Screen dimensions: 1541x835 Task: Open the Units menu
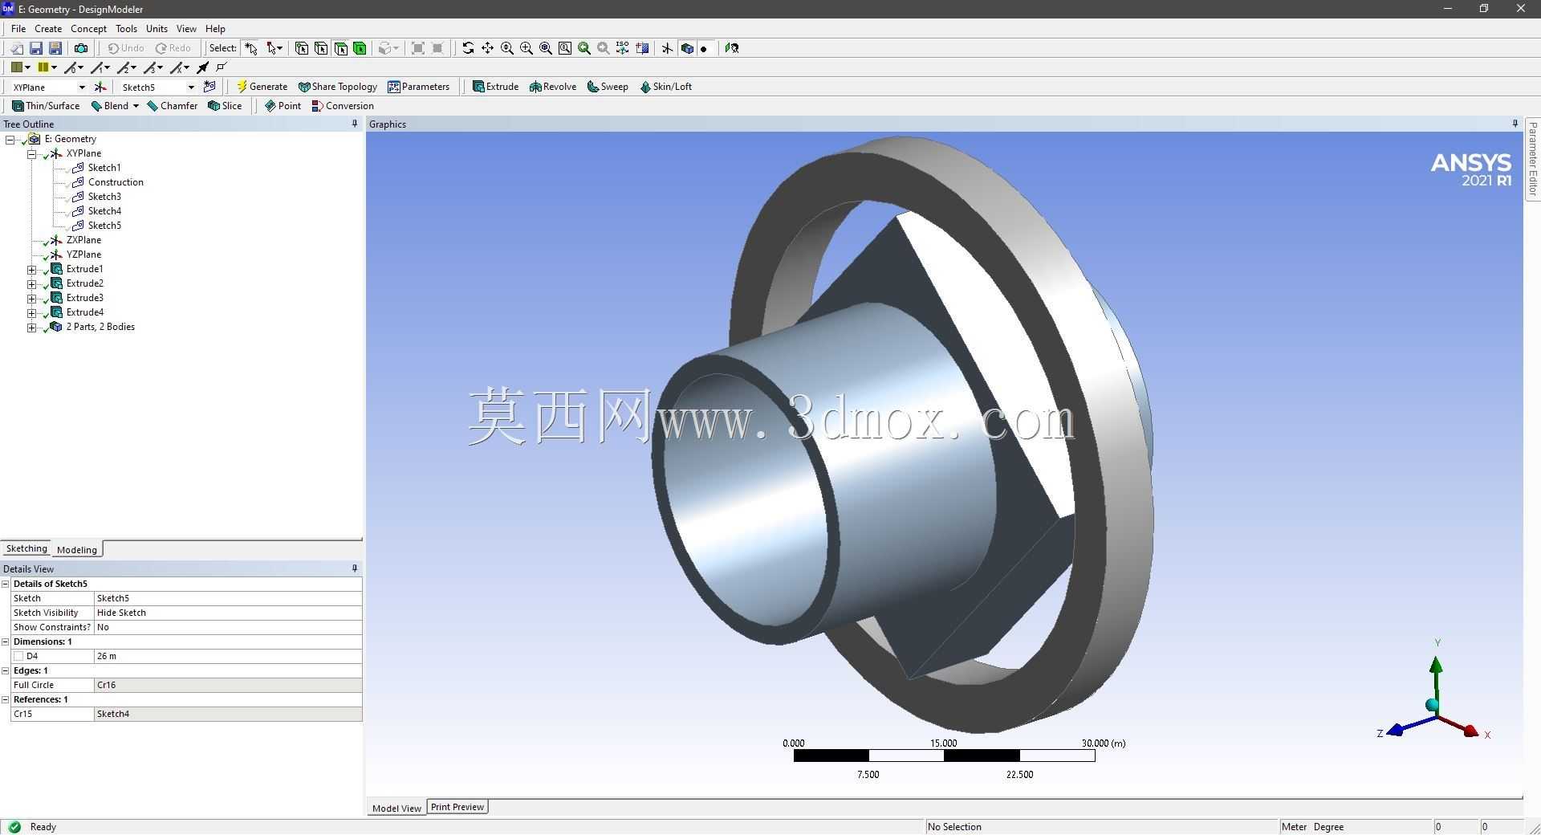click(157, 28)
